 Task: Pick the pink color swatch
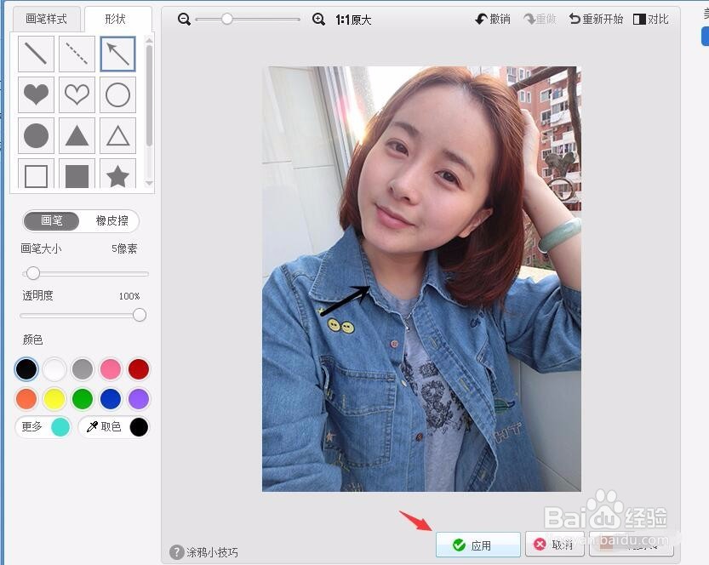click(x=111, y=368)
